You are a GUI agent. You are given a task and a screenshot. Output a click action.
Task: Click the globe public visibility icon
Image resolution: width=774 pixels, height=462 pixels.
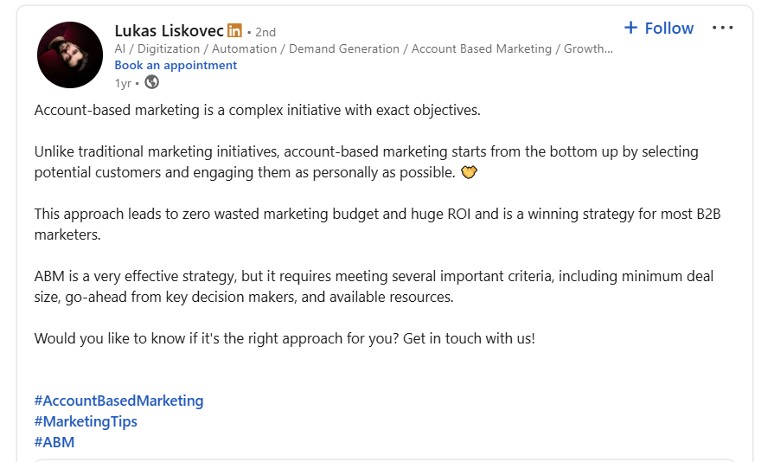[152, 82]
